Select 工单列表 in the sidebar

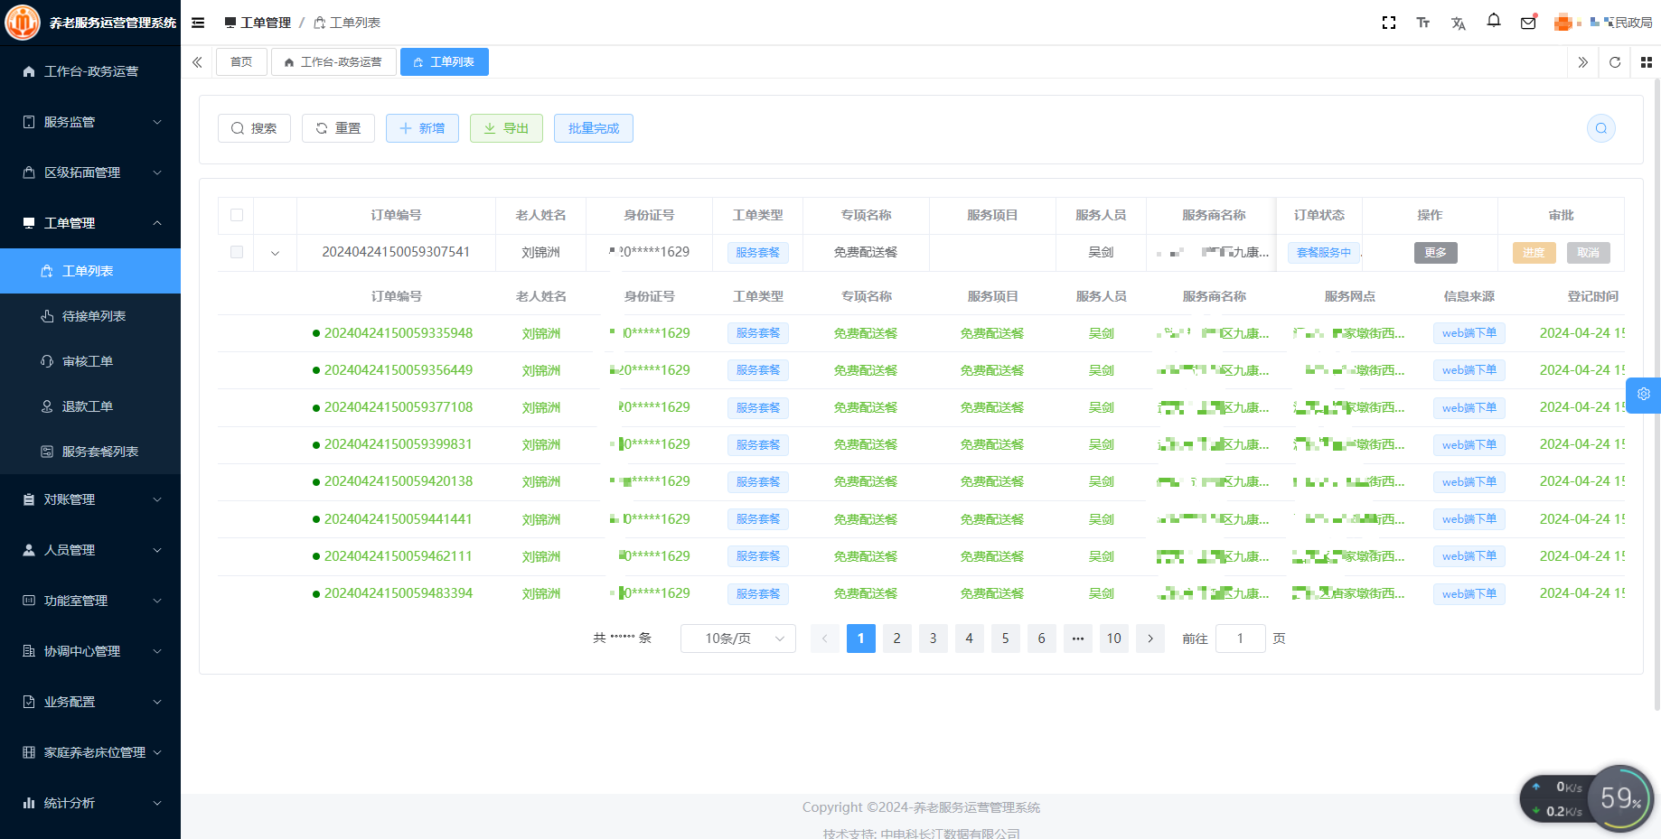(90, 271)
